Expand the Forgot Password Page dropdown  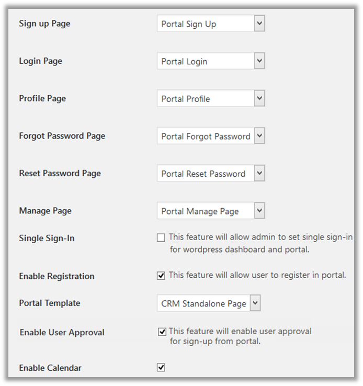[x=211, y=137]
